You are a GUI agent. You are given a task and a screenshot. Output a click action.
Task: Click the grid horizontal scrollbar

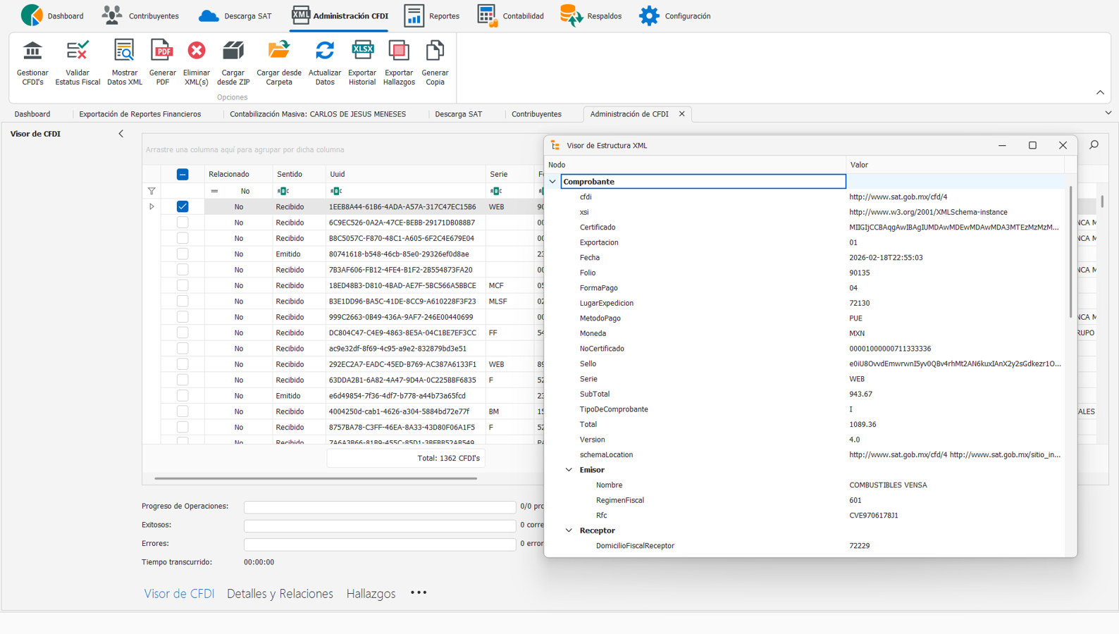click(316, 478)
